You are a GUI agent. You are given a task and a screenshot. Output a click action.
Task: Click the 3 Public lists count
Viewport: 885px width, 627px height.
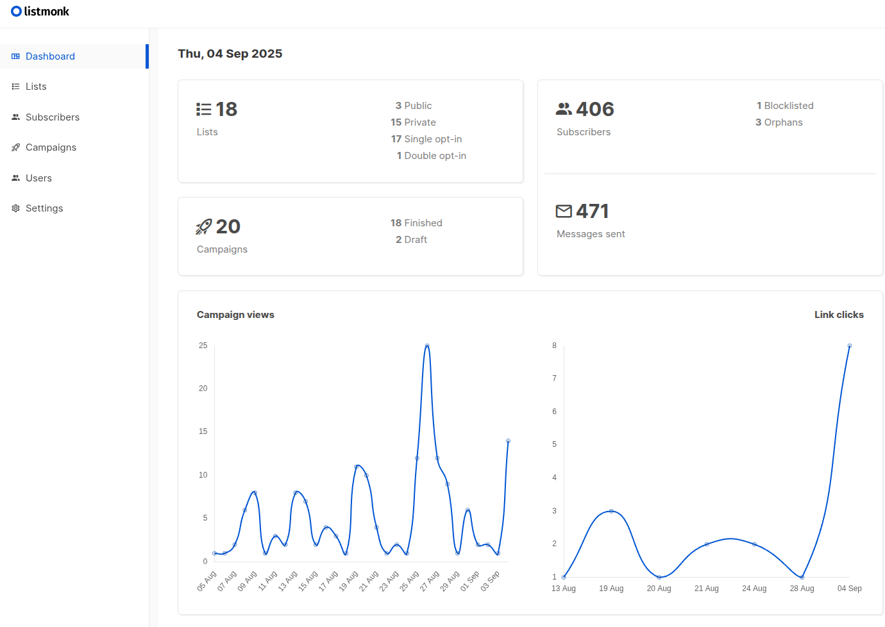tap(413, 105)
